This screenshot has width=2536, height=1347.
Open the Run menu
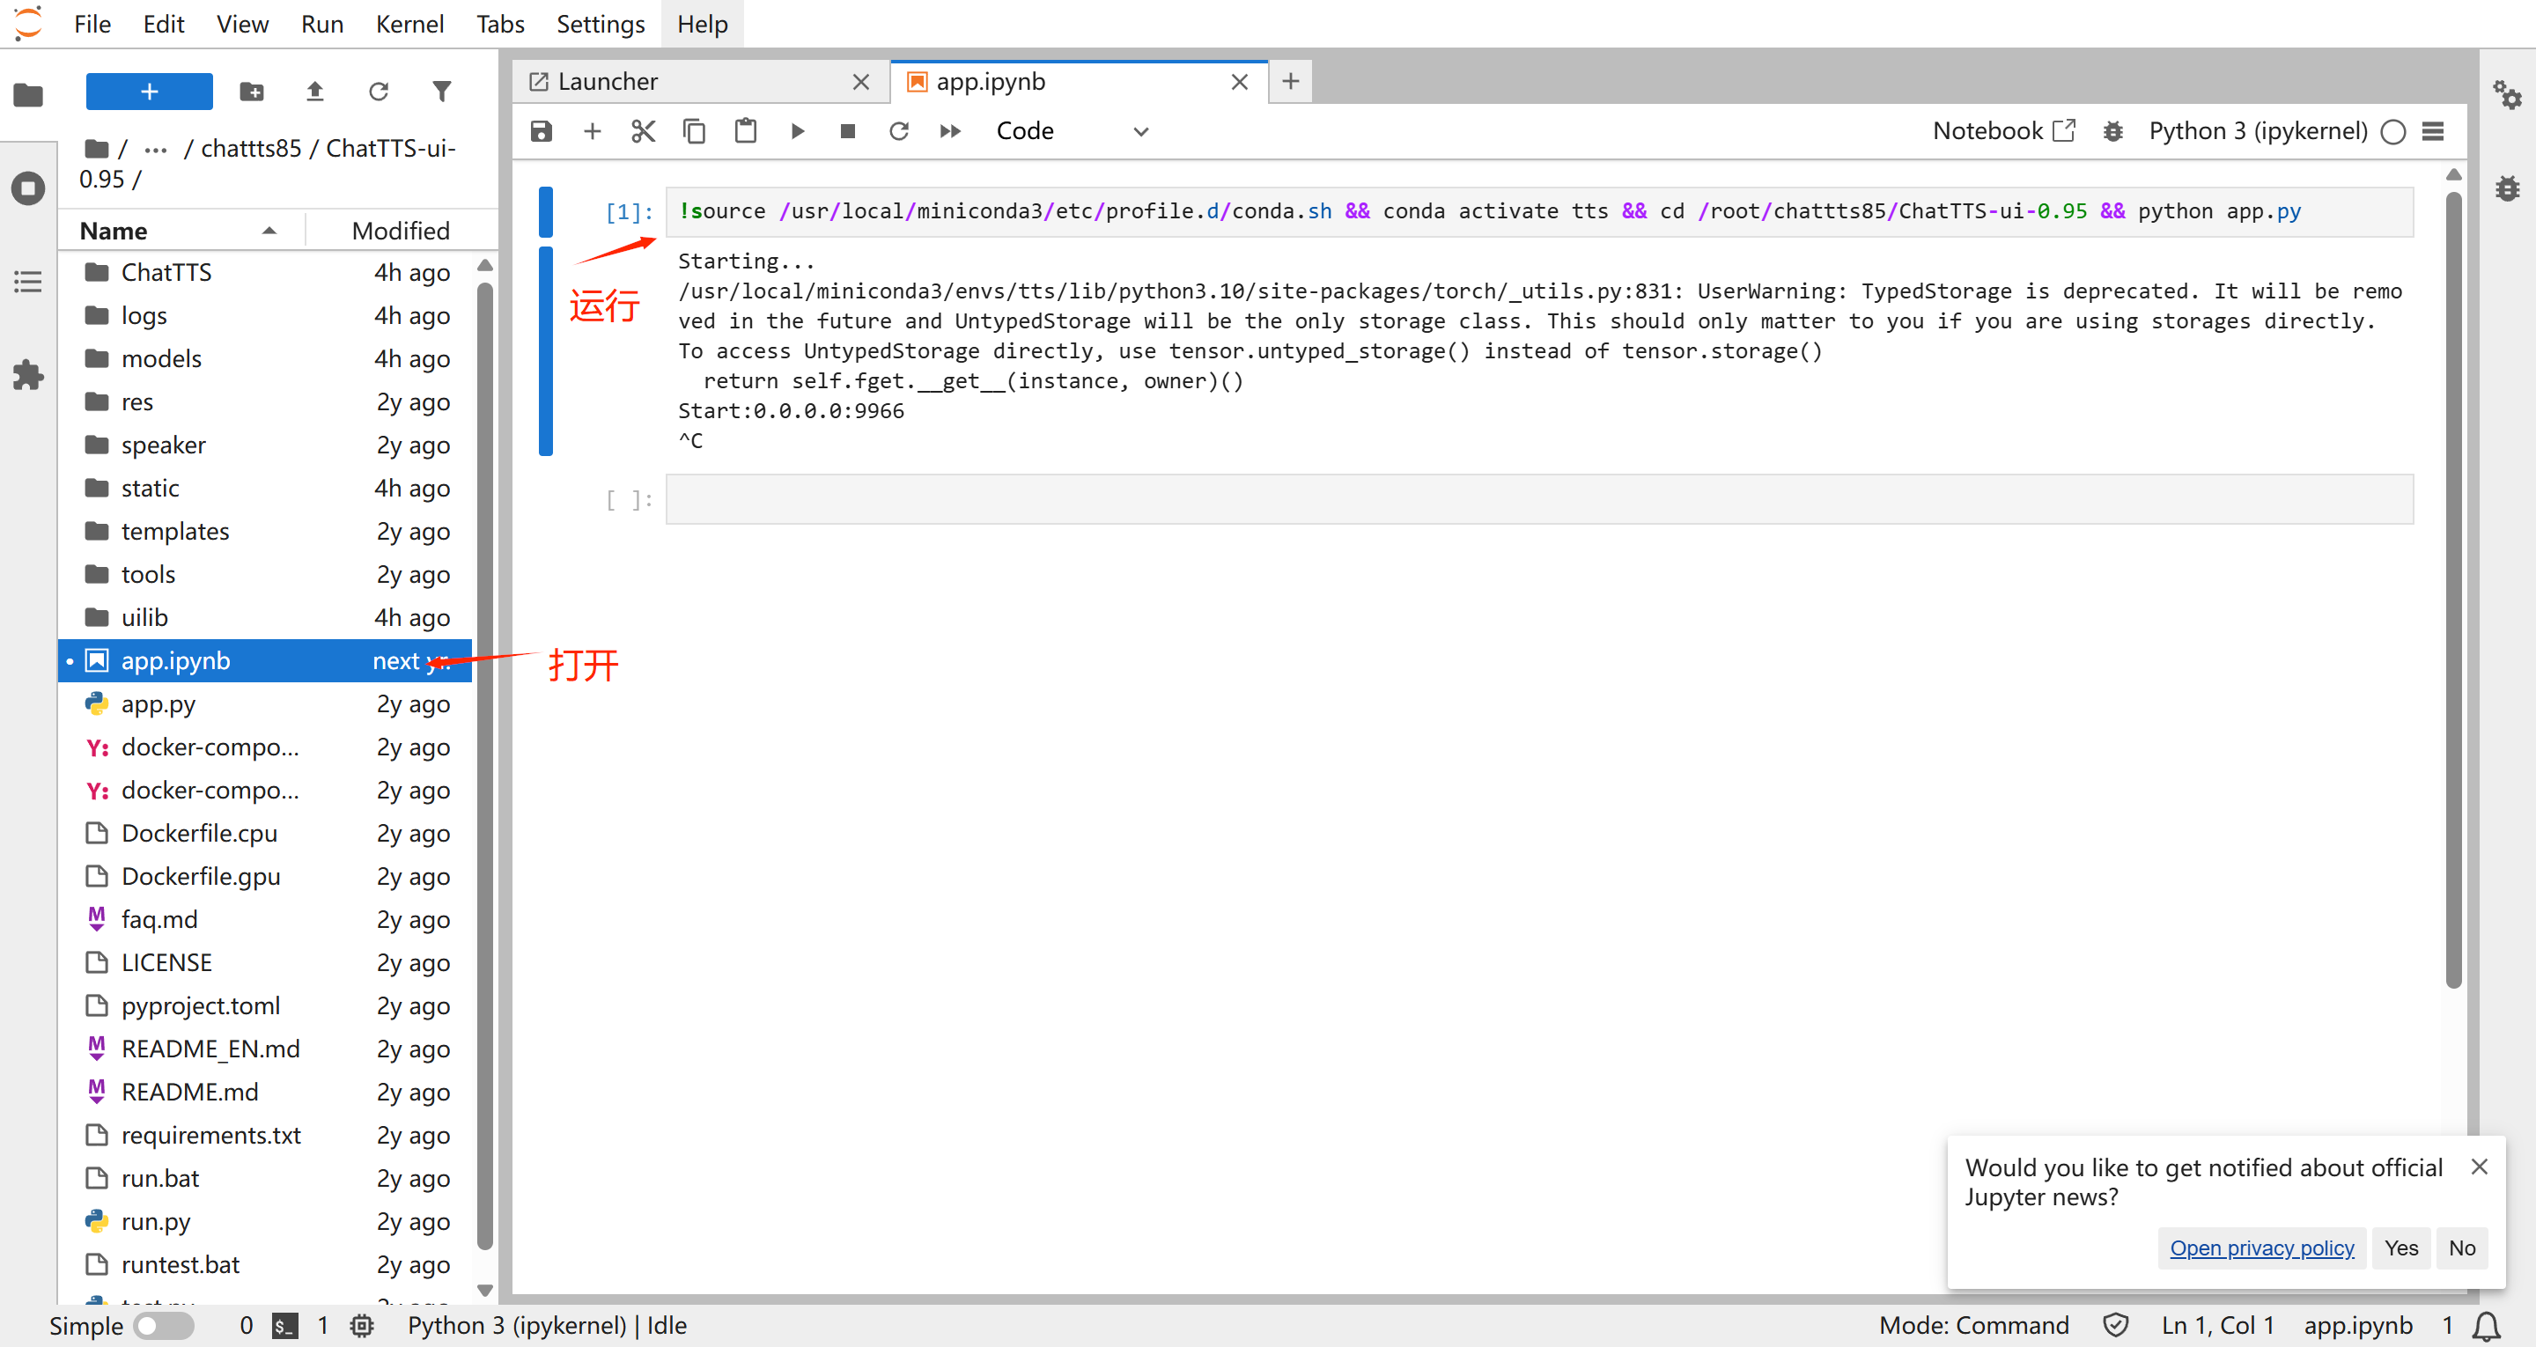pyautogui.click(x=322, y=24)
